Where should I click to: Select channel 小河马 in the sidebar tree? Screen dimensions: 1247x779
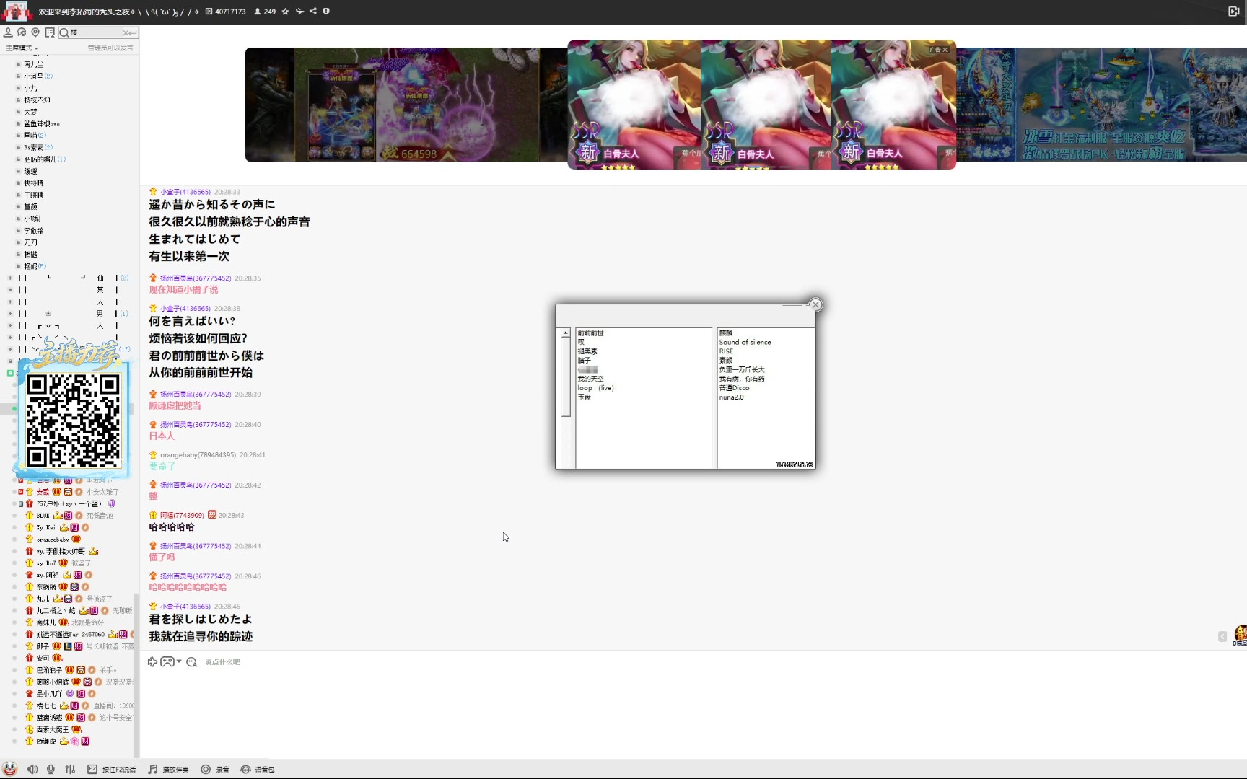click(x=33, y=76)
